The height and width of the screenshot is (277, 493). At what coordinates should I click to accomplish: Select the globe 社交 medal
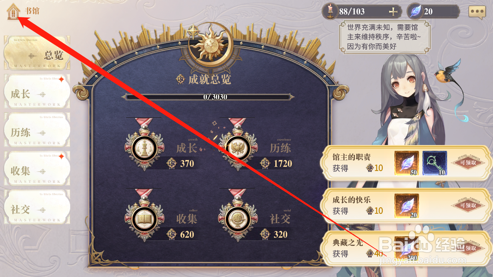[x=238, y=215]
